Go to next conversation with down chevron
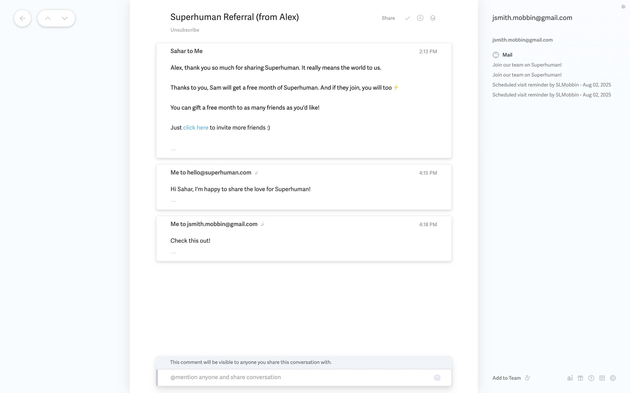 tap(65, 18)
